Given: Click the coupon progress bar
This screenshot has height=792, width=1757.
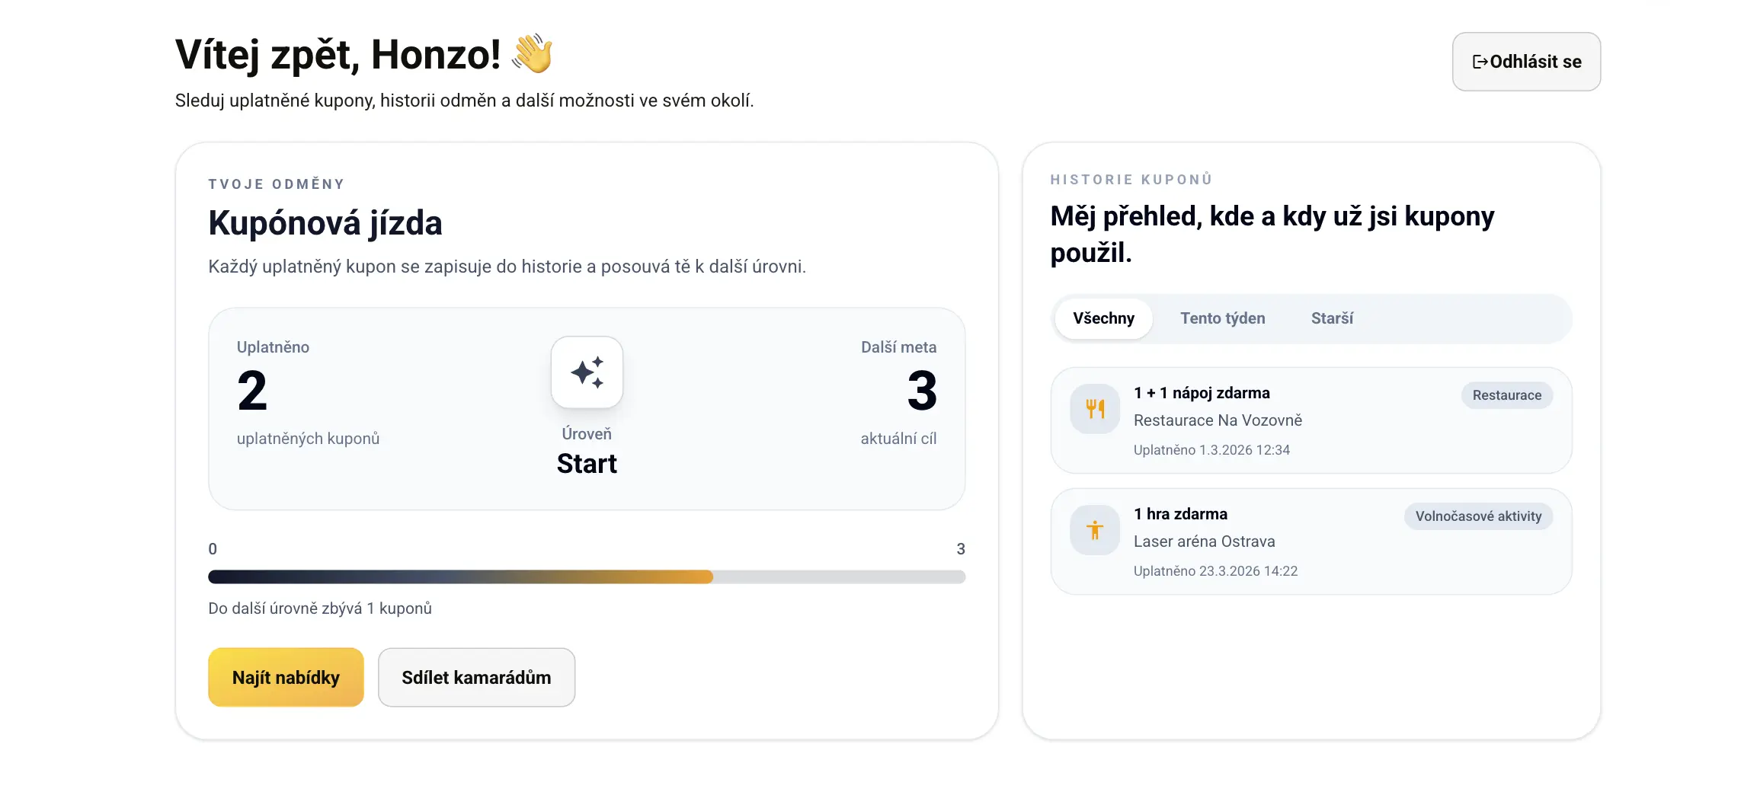Looking at the screenshot, I should pos(587,576).
